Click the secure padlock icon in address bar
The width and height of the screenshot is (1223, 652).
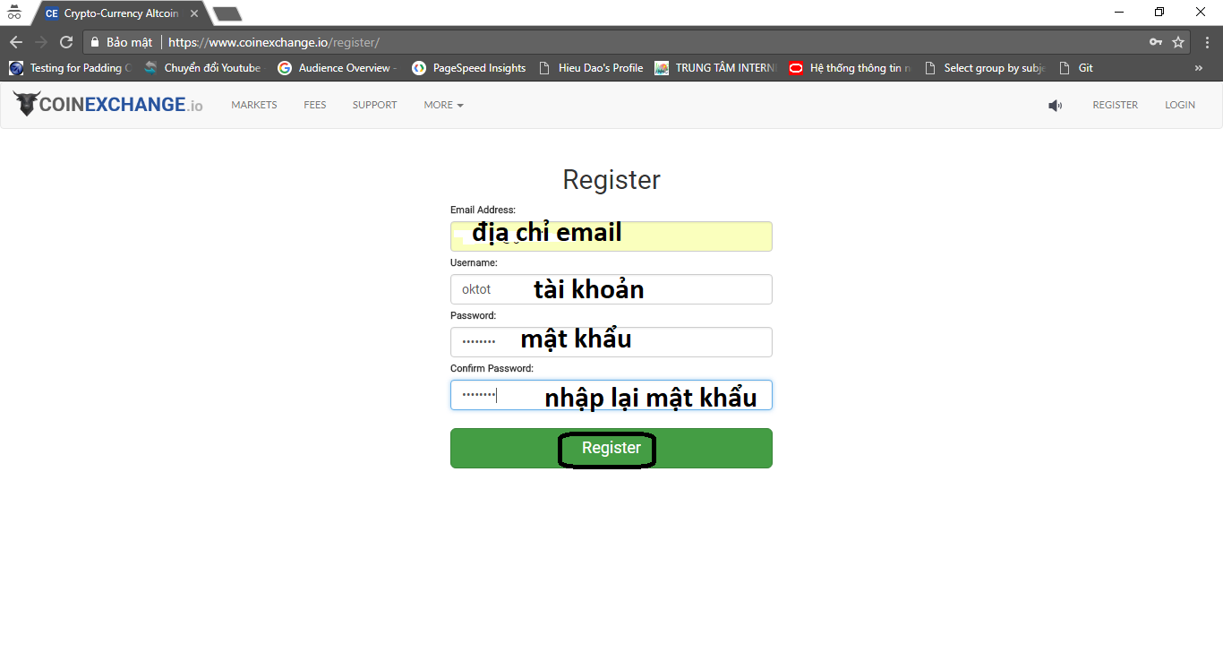tap(95, 42)
